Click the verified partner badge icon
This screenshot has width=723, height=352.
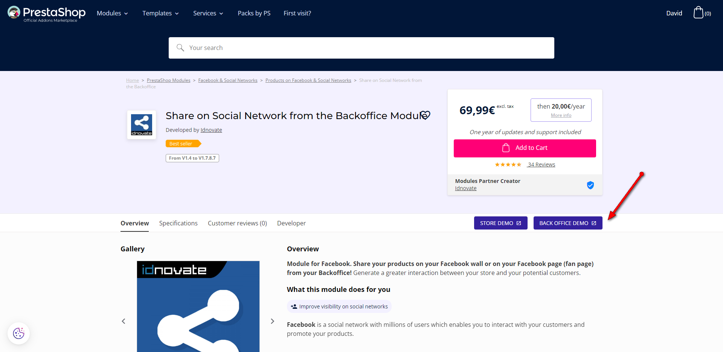pos(590,185)
